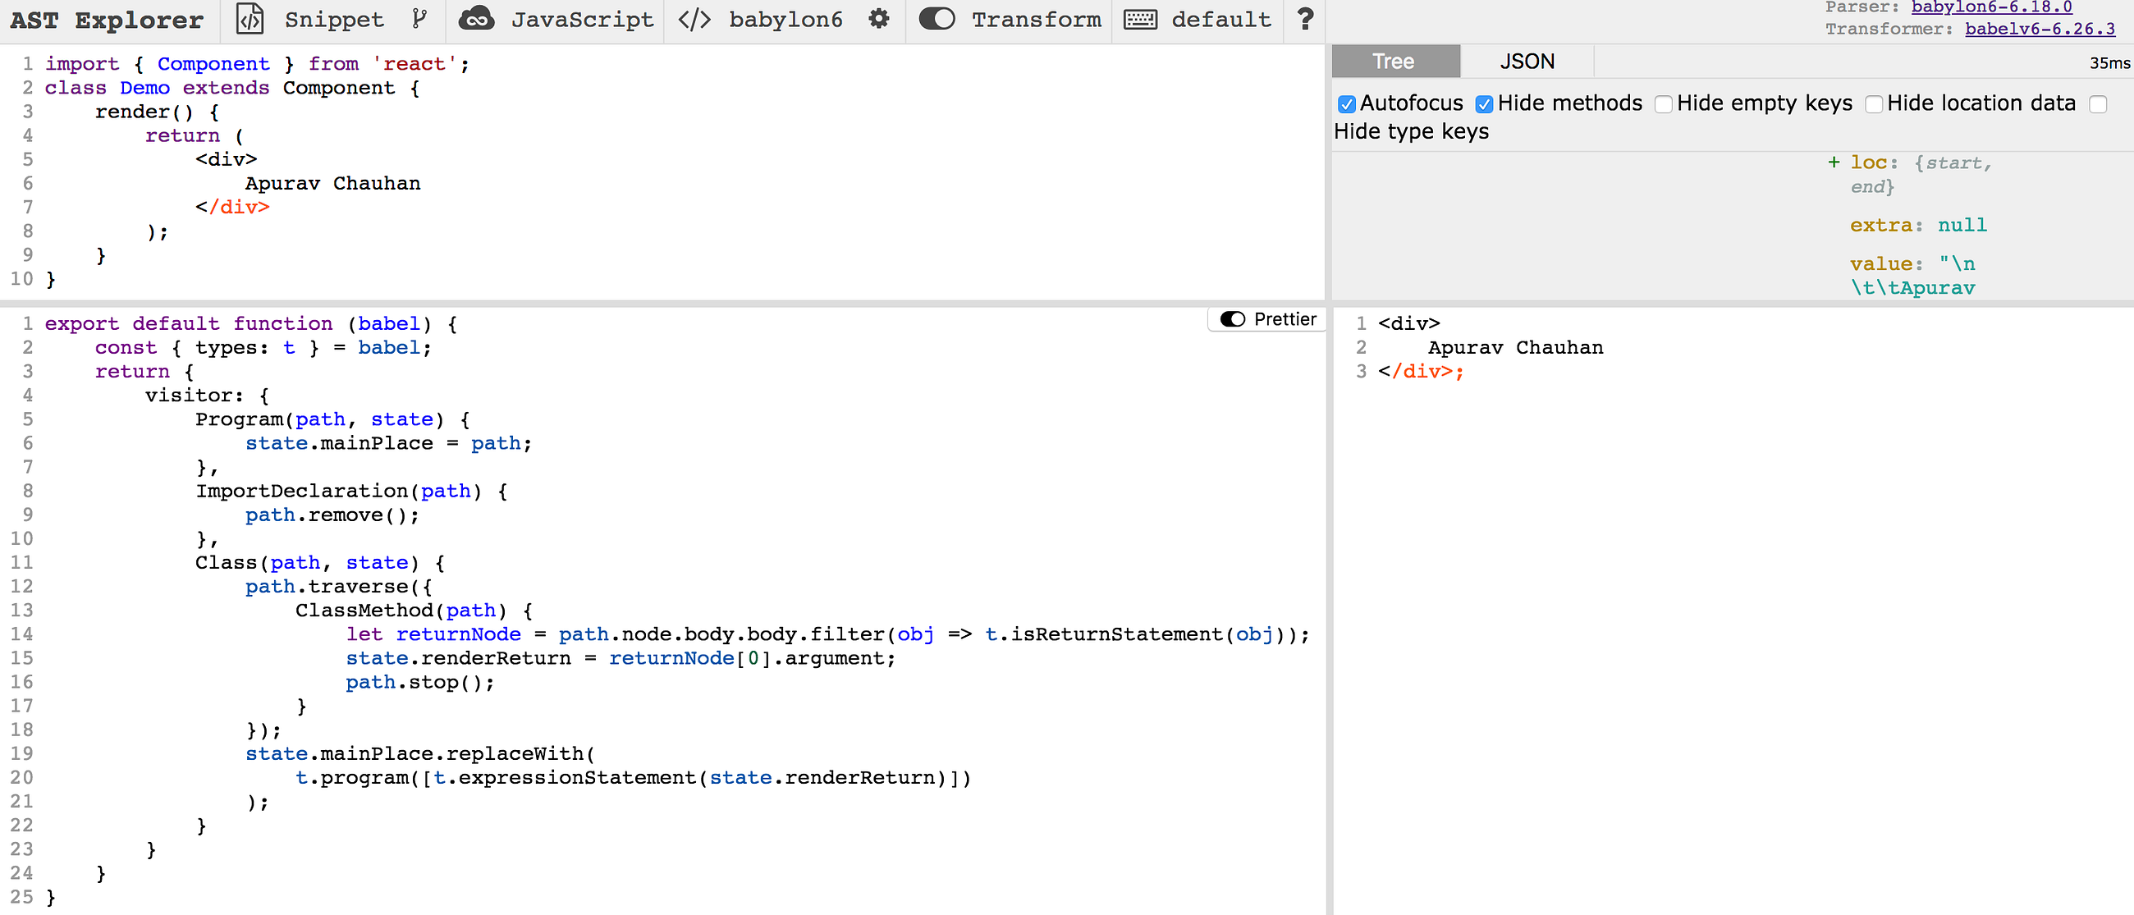Click 'isReturnStatement' in transform editor
This screenshot has height=915, width=2134.
click(x=1116, y=634)
